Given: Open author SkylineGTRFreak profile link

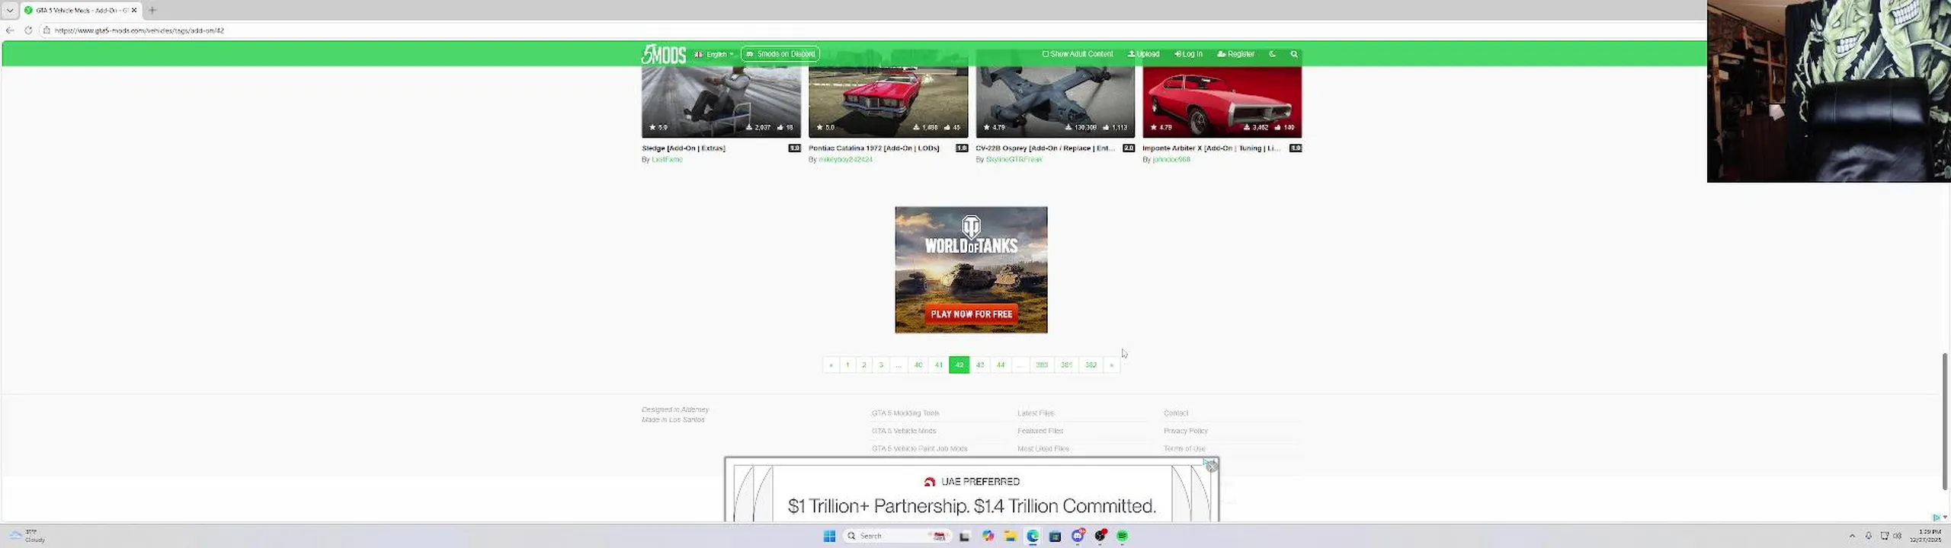Looking at the screenshot, I should (x=1014, y=160).
